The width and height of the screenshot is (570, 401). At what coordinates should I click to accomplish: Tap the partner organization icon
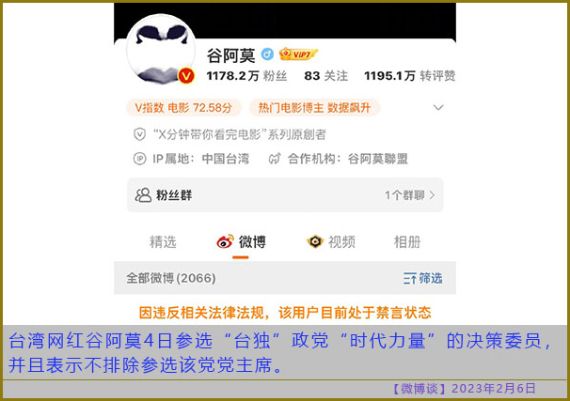(x=275, y=159)
